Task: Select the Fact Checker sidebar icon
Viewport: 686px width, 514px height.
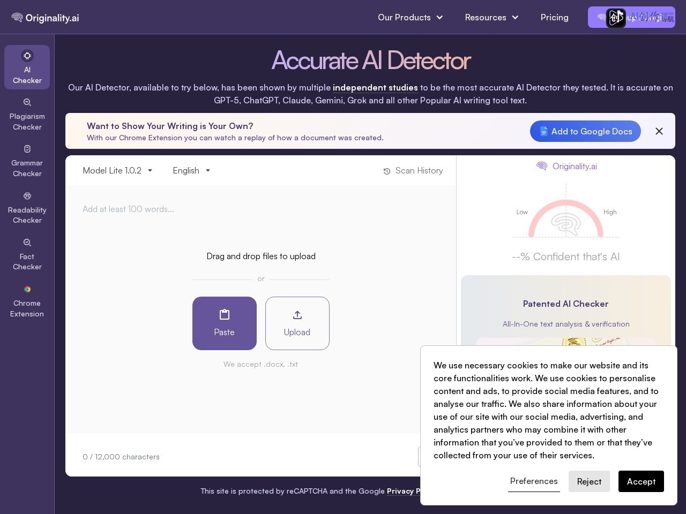Action: (x=27, y=255)
